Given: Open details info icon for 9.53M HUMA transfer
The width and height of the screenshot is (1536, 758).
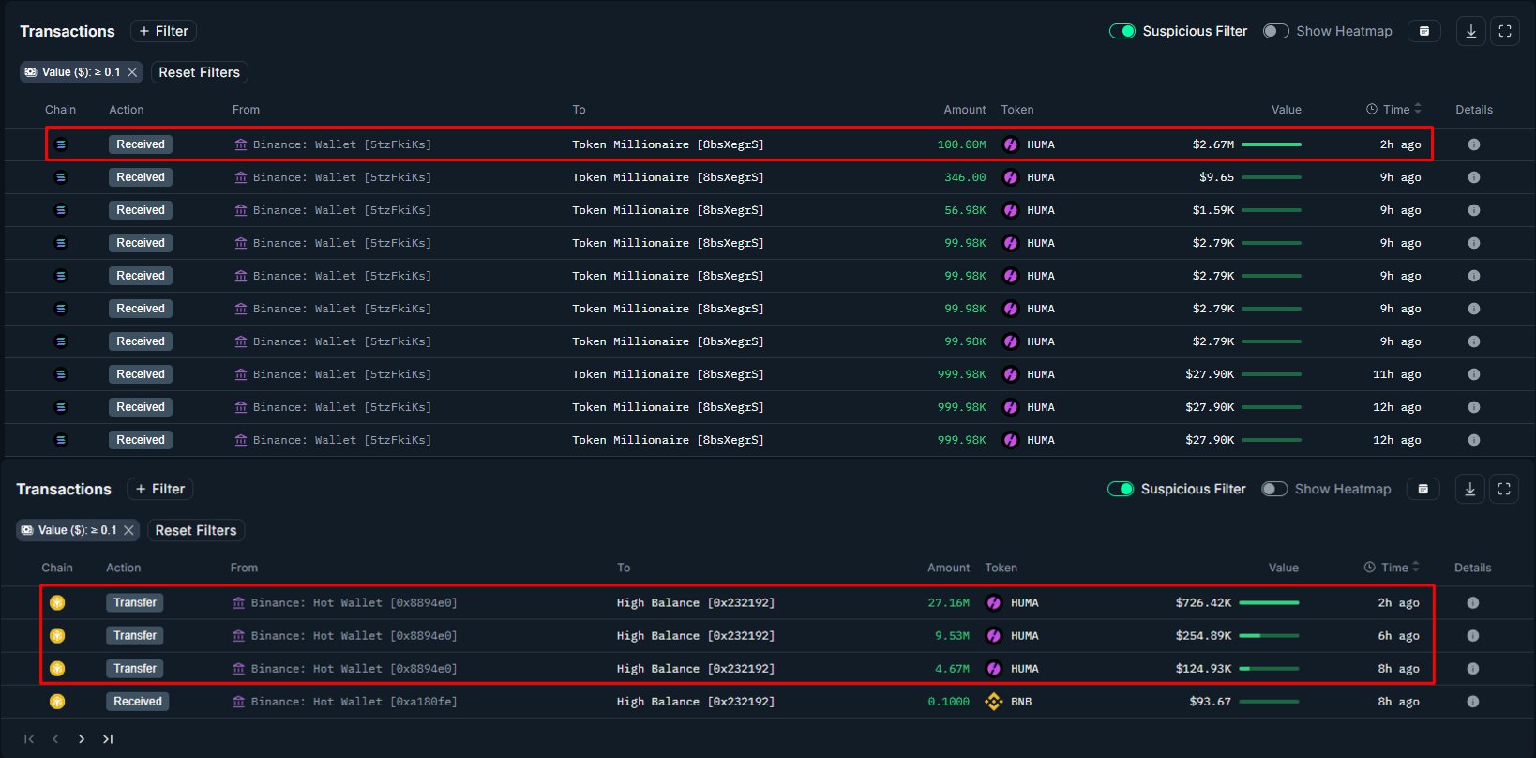Looking at the screenshot, I should pos(1473,636).
